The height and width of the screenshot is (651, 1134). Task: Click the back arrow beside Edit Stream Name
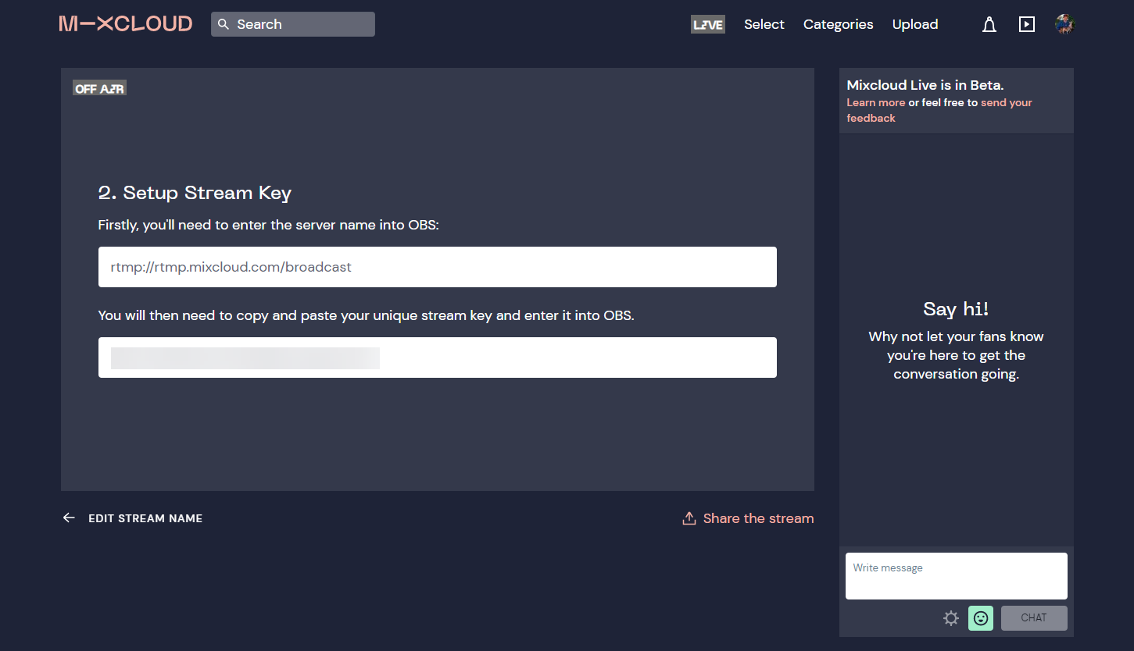click(69, 518)
